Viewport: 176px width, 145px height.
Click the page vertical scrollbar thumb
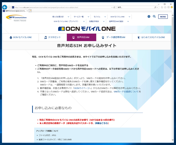click(173, 45)
